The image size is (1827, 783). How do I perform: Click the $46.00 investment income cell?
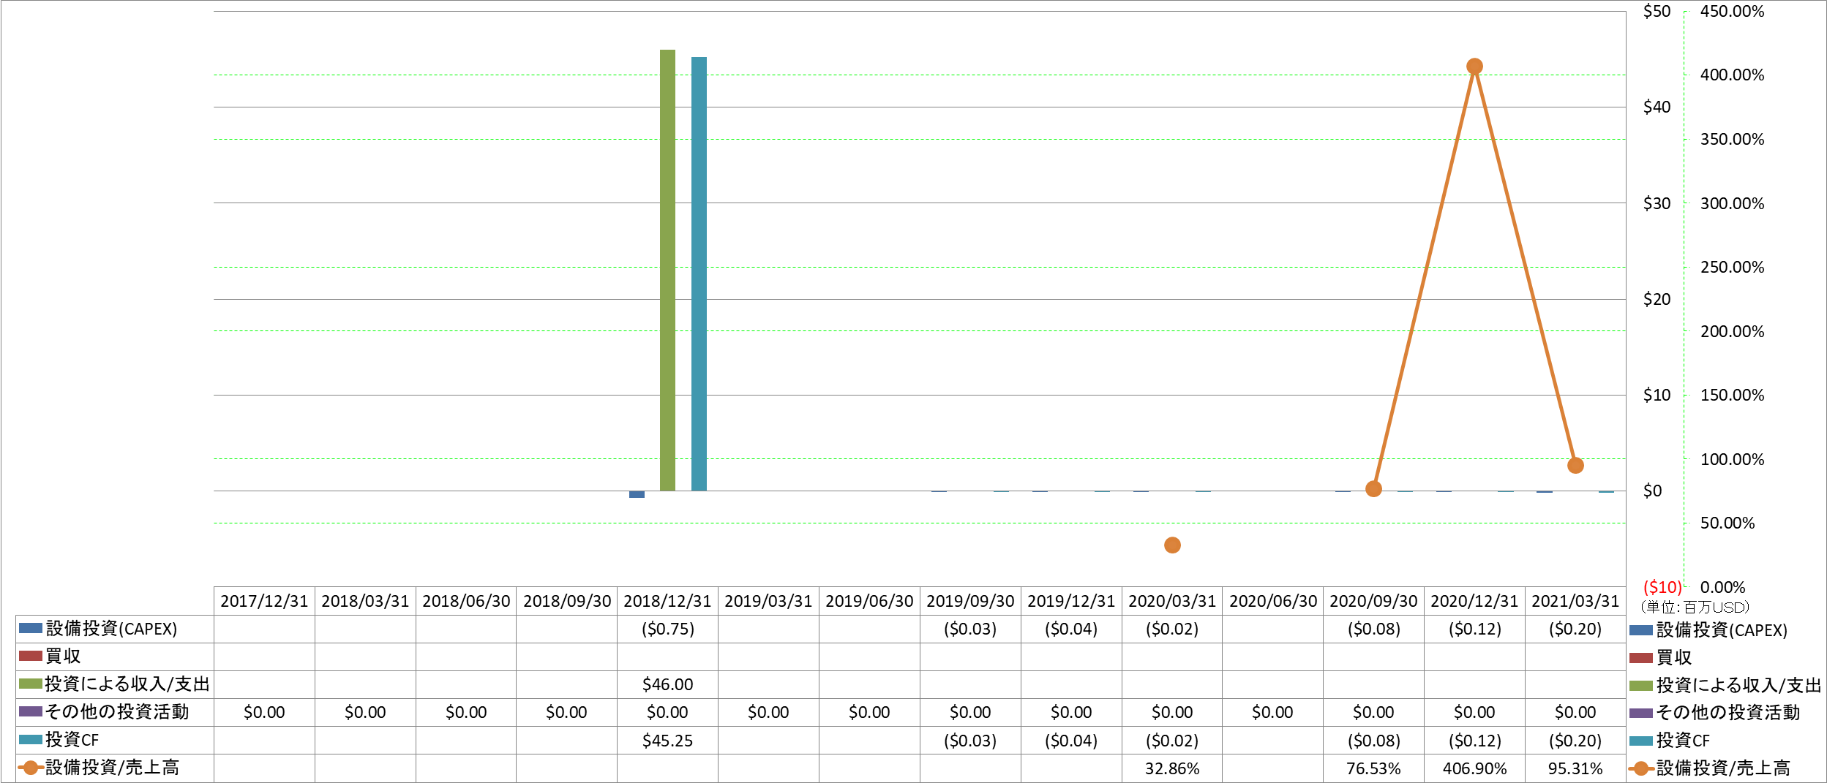tap(667, 684)
